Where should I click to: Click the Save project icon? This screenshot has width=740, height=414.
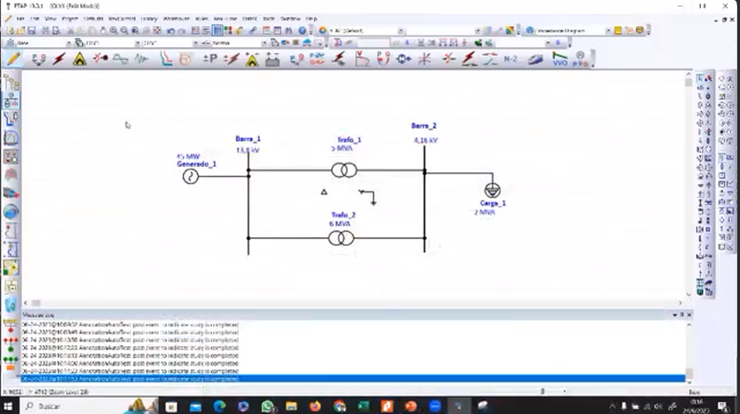tap(32, 30)
